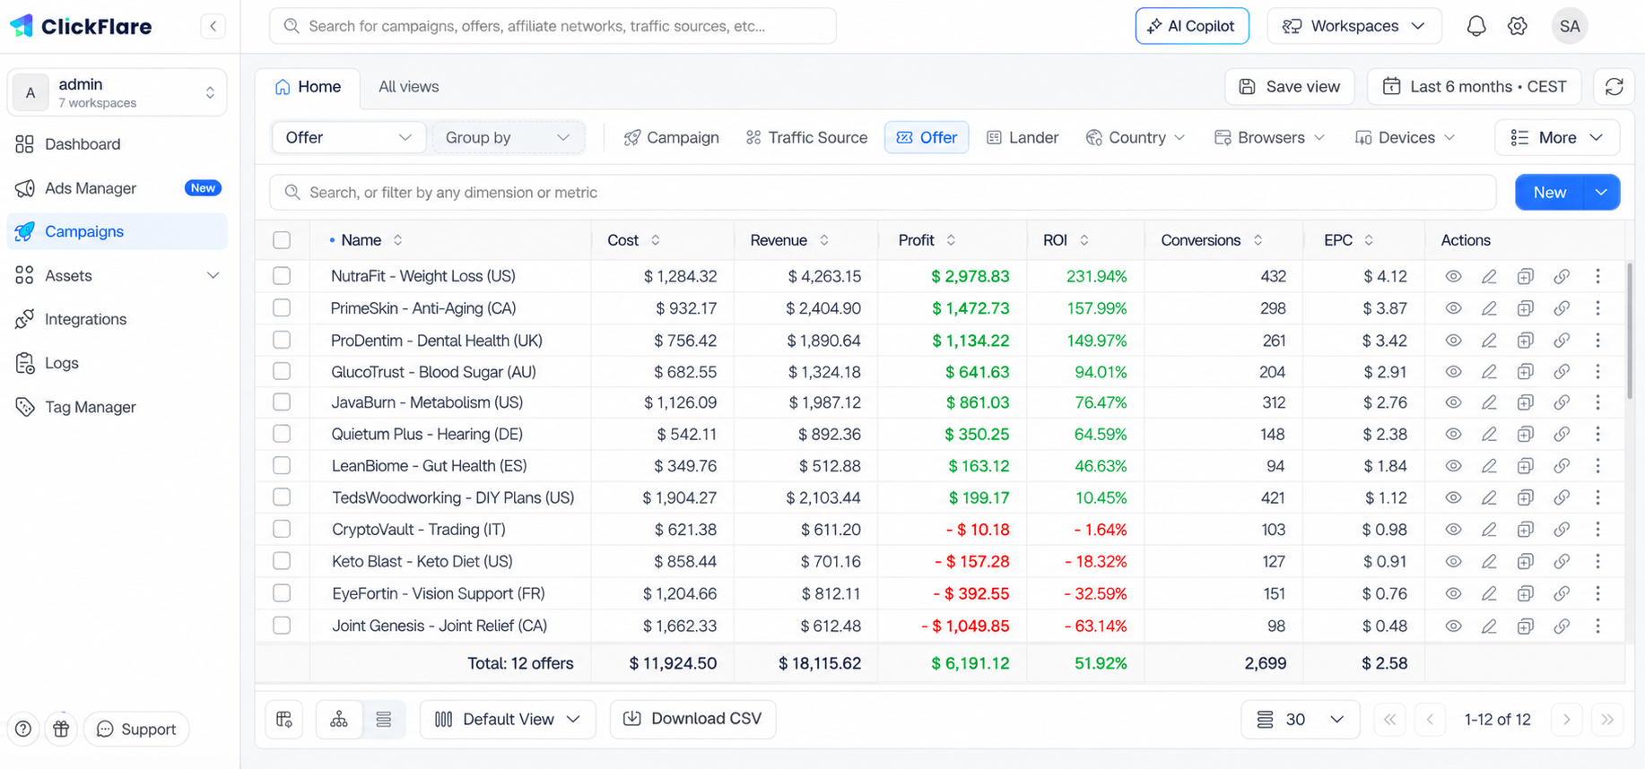Preview LeanBiome - Gut Health (ES) with eye icon
The width and height of the screenshot is (1645, 769).
click(x=1453, y=466)
